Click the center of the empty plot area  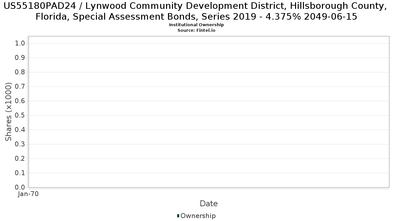pos(209,112)
